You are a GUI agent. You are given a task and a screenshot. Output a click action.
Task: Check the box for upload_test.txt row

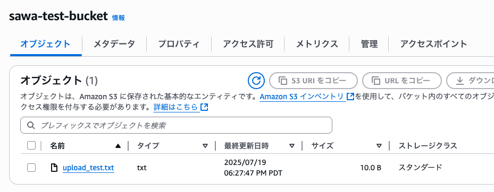point(31,168)
